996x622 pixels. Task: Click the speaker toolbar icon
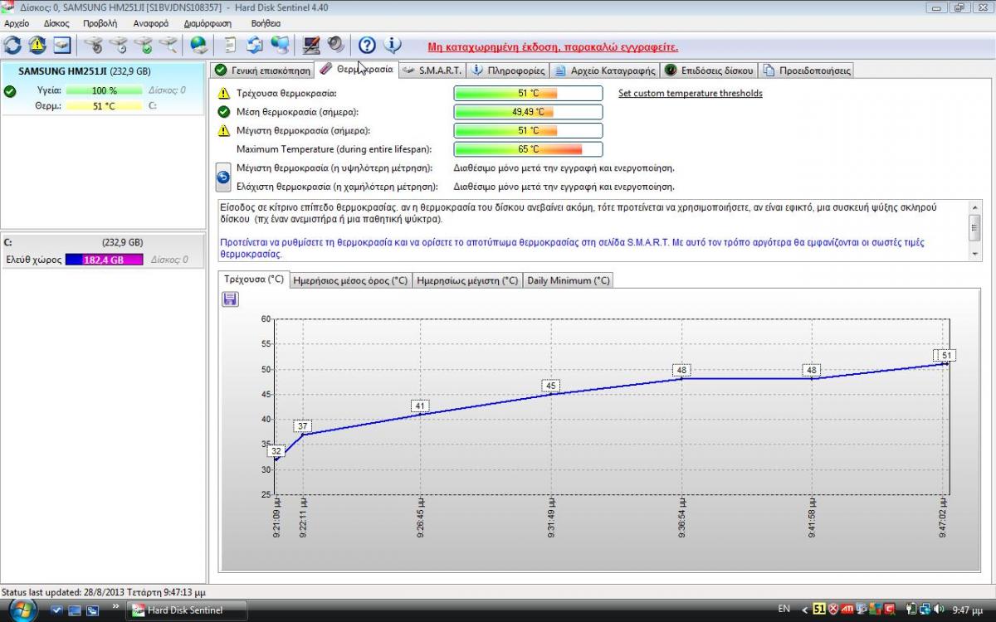click(x=335, y=45)
